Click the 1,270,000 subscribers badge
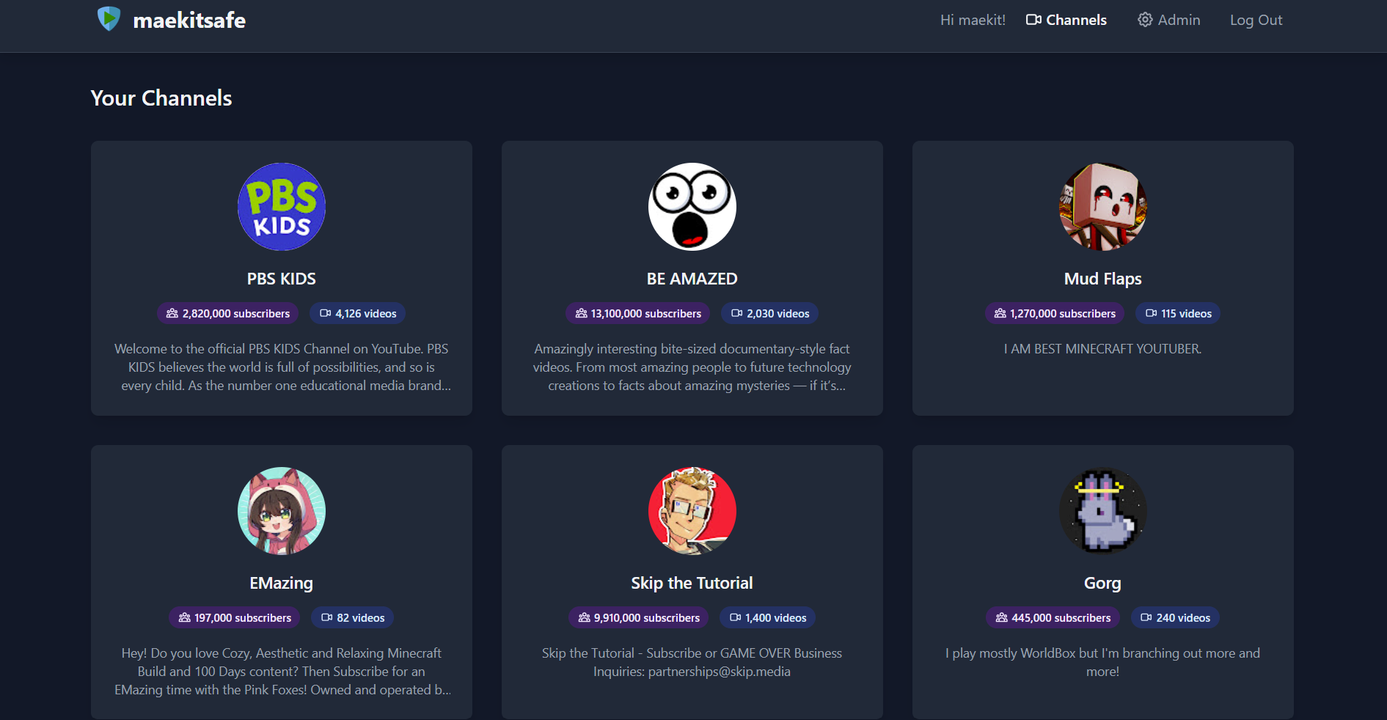The width and height of the screenshot is (1387, 720). coord(1055,313)
